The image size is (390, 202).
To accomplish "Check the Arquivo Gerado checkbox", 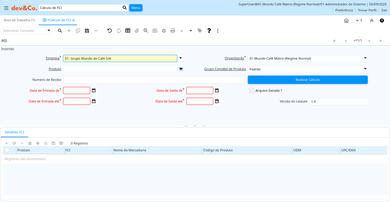I will (x=251, y=91).
